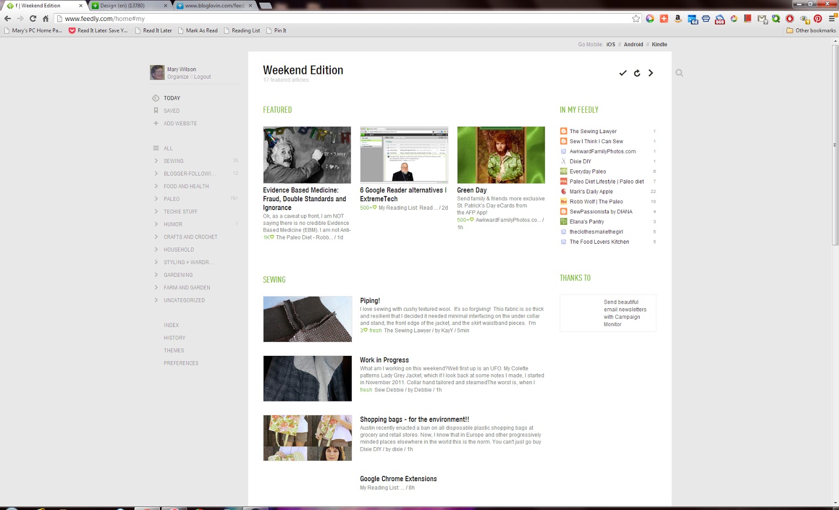
Task: Click Mary Wilson profile avatar
Action: tap(157, 72)
